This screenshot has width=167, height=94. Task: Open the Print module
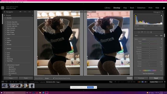150,8
